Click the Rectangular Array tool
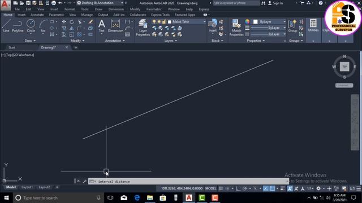The image size is (362, 203). [79, 34]
